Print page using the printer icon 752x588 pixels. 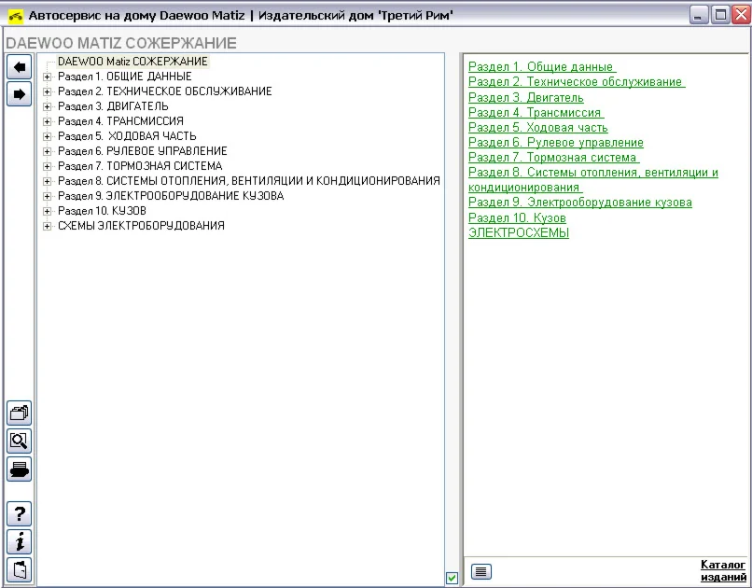(20, 469)
